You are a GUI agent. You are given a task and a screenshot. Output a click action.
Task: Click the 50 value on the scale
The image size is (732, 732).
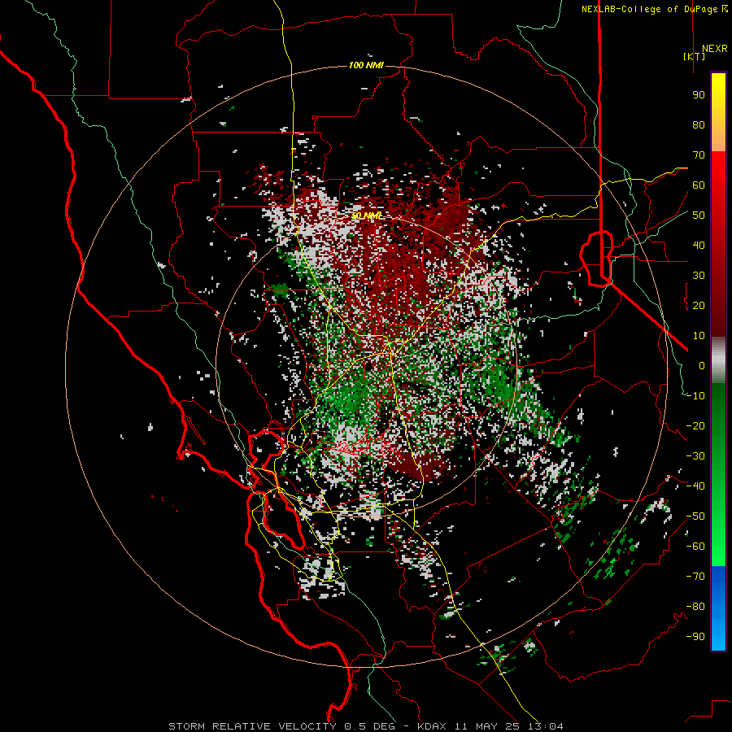tap(699, 216)
